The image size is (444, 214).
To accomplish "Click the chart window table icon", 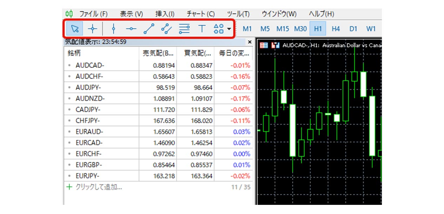I will [x=264, y=45].
